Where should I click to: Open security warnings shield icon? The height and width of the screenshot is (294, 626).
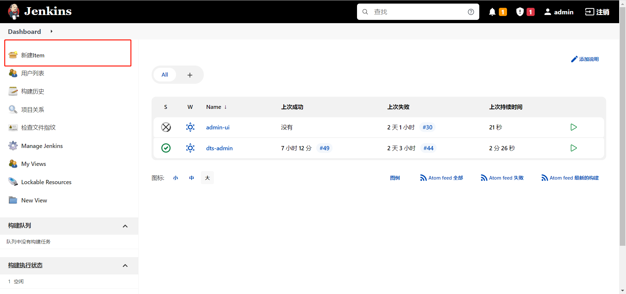pos(520,12)
